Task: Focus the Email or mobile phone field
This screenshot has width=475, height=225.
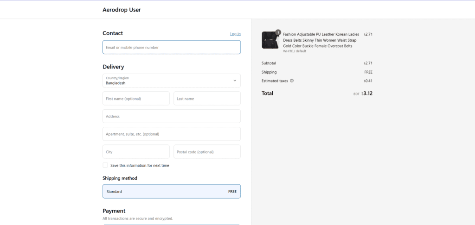Action: [x=171, y=47]
